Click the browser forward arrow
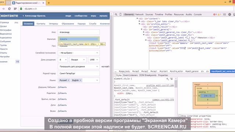Screen dimensions: 235x132 click(x=3, y=9)
